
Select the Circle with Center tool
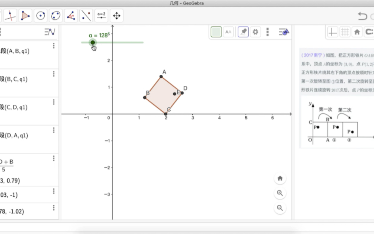pos(40,16)
